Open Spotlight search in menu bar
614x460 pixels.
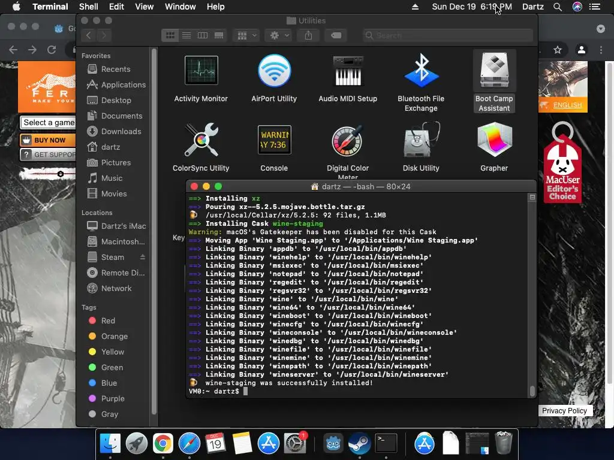(x=558, y=7)
